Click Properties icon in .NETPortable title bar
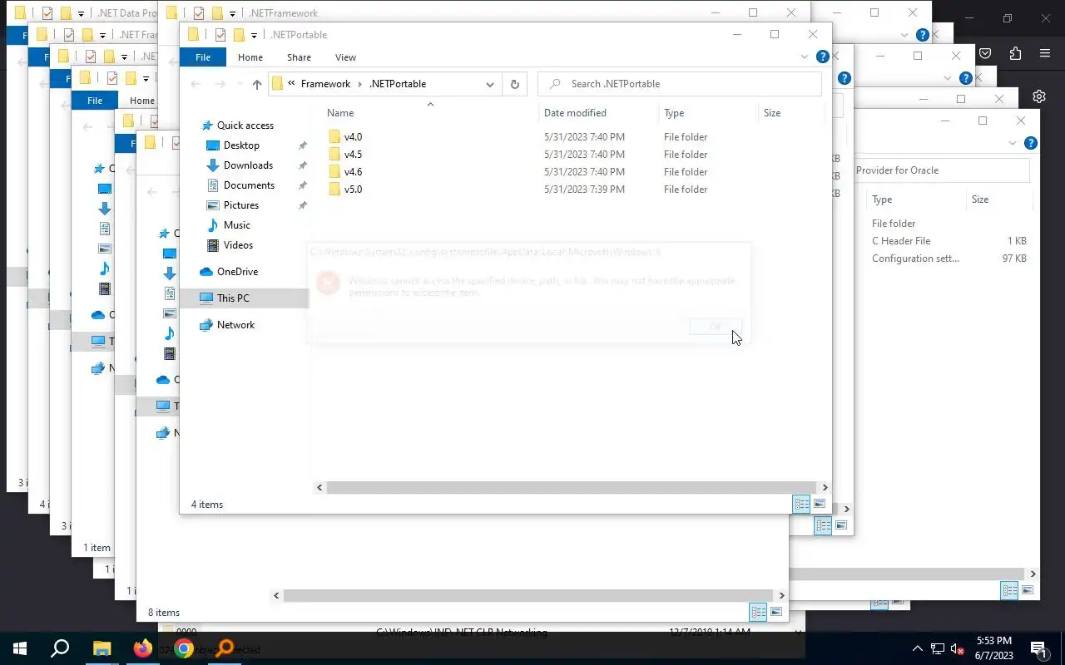This screenshot has width=1065, height=665. tap(220, 35)
